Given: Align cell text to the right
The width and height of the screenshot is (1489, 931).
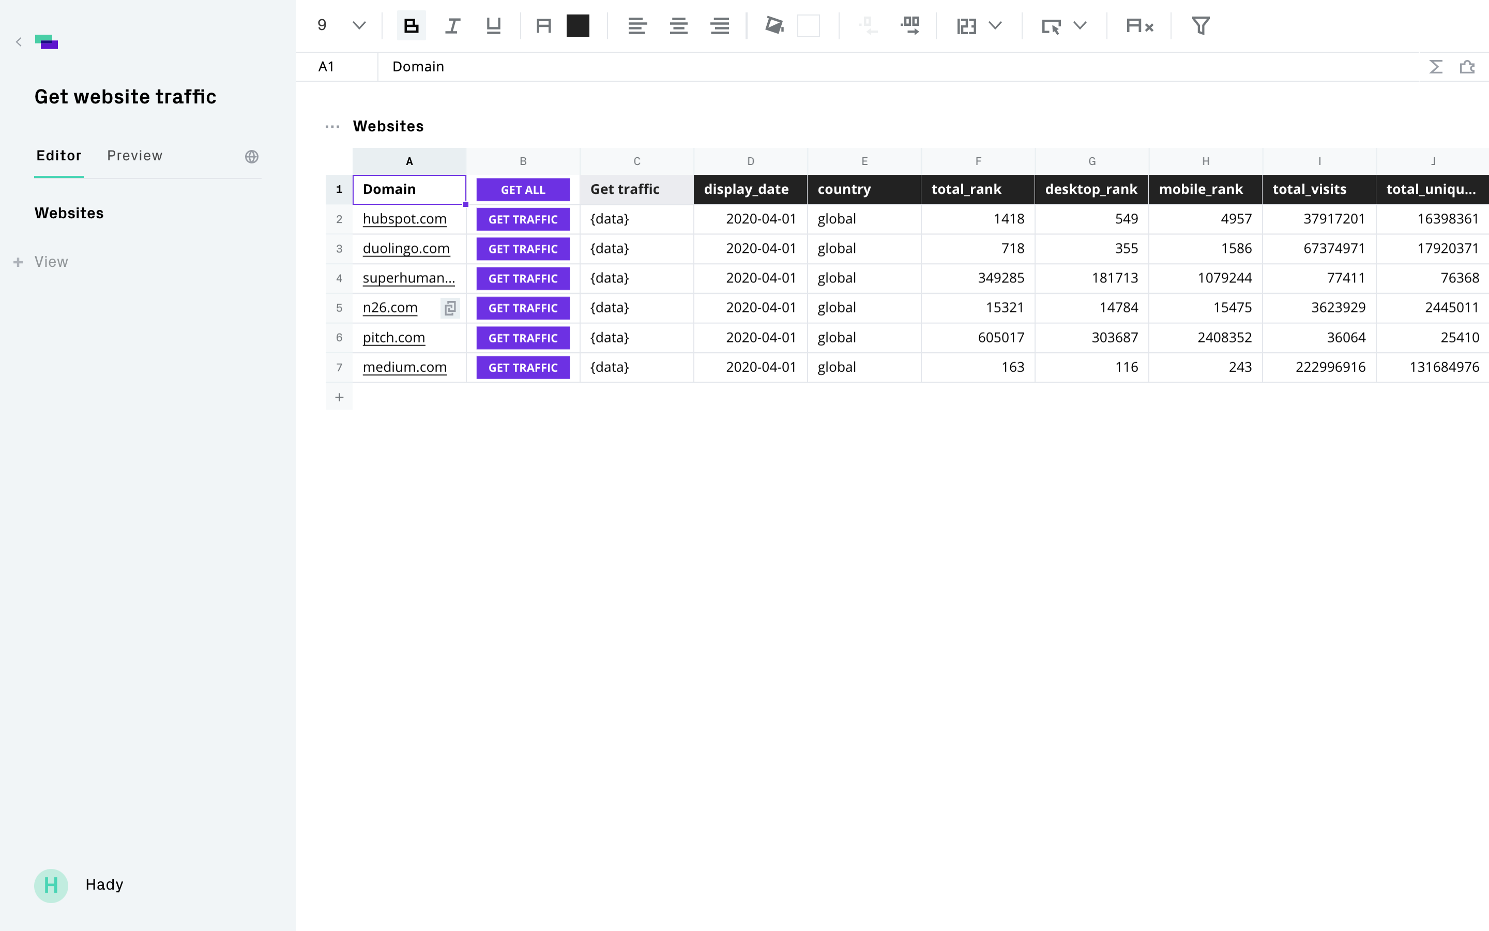Looking at the screenshot, I should click(x=719, y=26).
